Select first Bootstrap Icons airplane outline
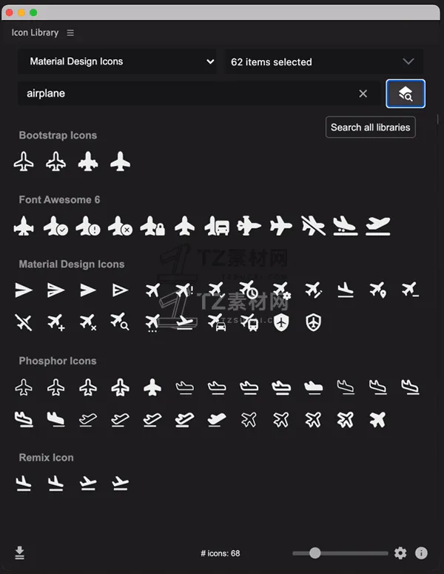 pyautogui.click(x=24, y=161)
